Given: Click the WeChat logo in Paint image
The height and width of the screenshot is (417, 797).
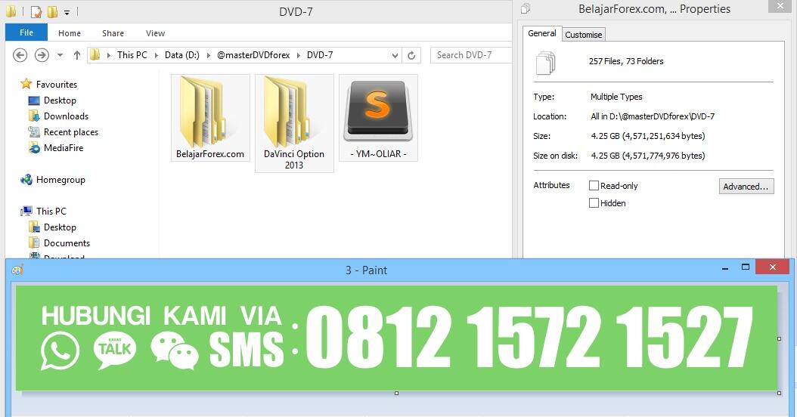Looking at the screenshot, I should click(175, 351).
